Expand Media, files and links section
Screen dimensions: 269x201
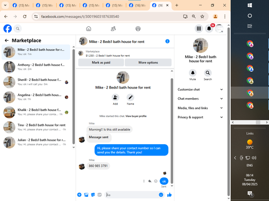[x=200, y=108]
